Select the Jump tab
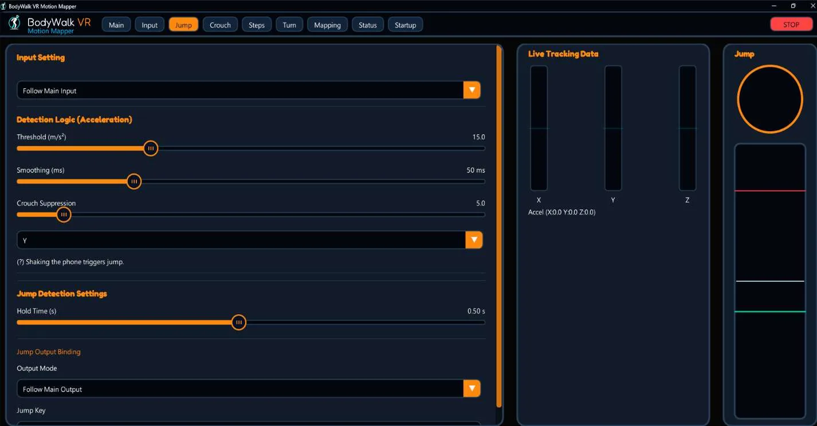 pyautogui.click(x=183, y=25)
